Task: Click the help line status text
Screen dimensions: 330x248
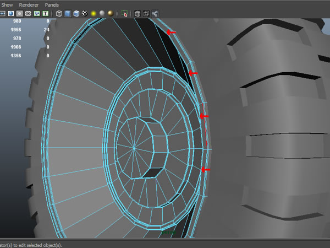Action: pos(31,245)
